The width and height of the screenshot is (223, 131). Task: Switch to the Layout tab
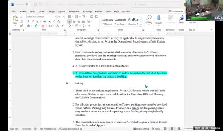[62, 12]
